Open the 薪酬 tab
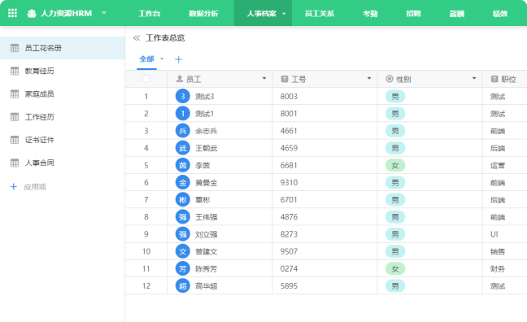The image size is (527, 322). [457, 14]
